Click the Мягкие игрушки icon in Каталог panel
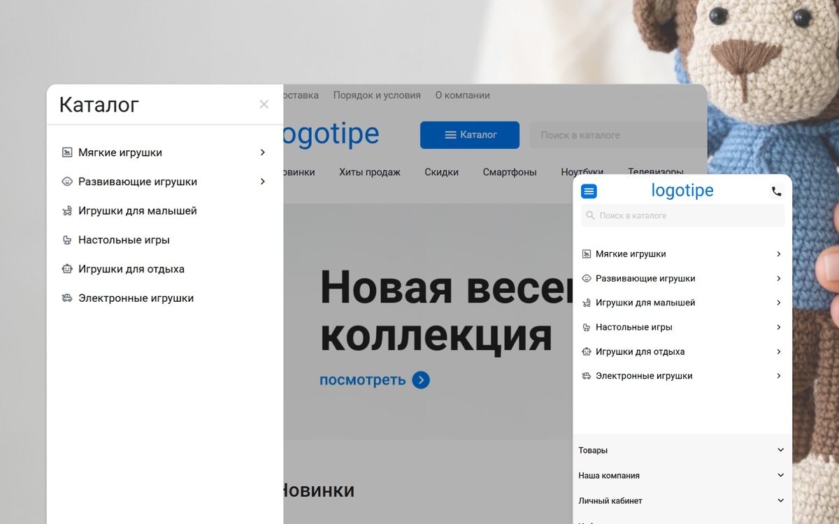The width and height of the screenshot is (839, 524). point(67,152)
